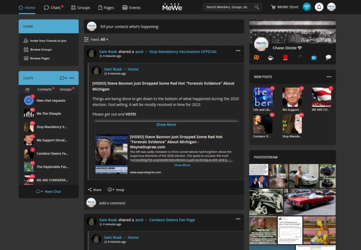Open Pages in the top navigation

[106, 8]
